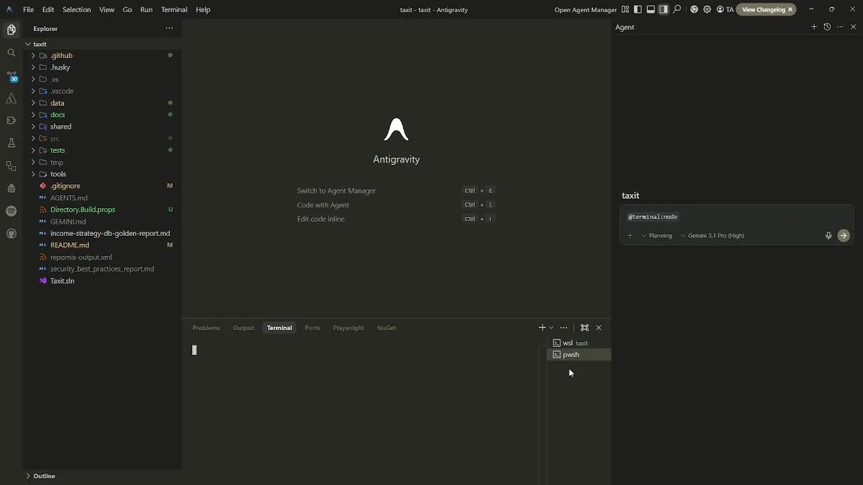Image resolution: width=863 pixels, height=485 pixels.
Task: Open Explorer more actions ellipsis
Action: click(x=169, y=28)
